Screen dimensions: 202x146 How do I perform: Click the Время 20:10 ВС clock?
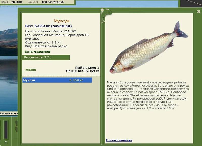coord(12,2)
